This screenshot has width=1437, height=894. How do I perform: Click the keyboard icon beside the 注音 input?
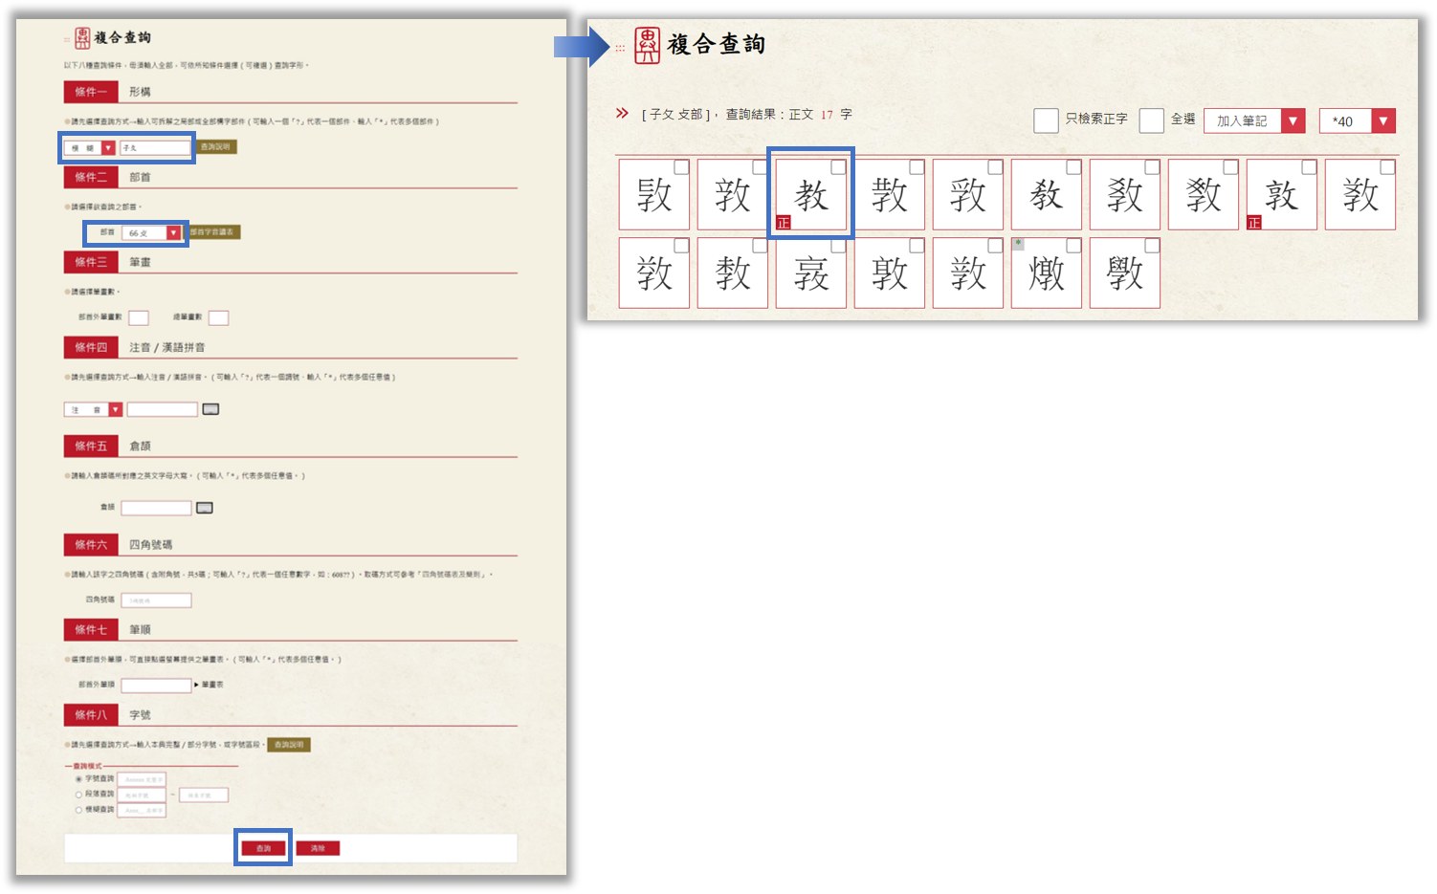210,409
